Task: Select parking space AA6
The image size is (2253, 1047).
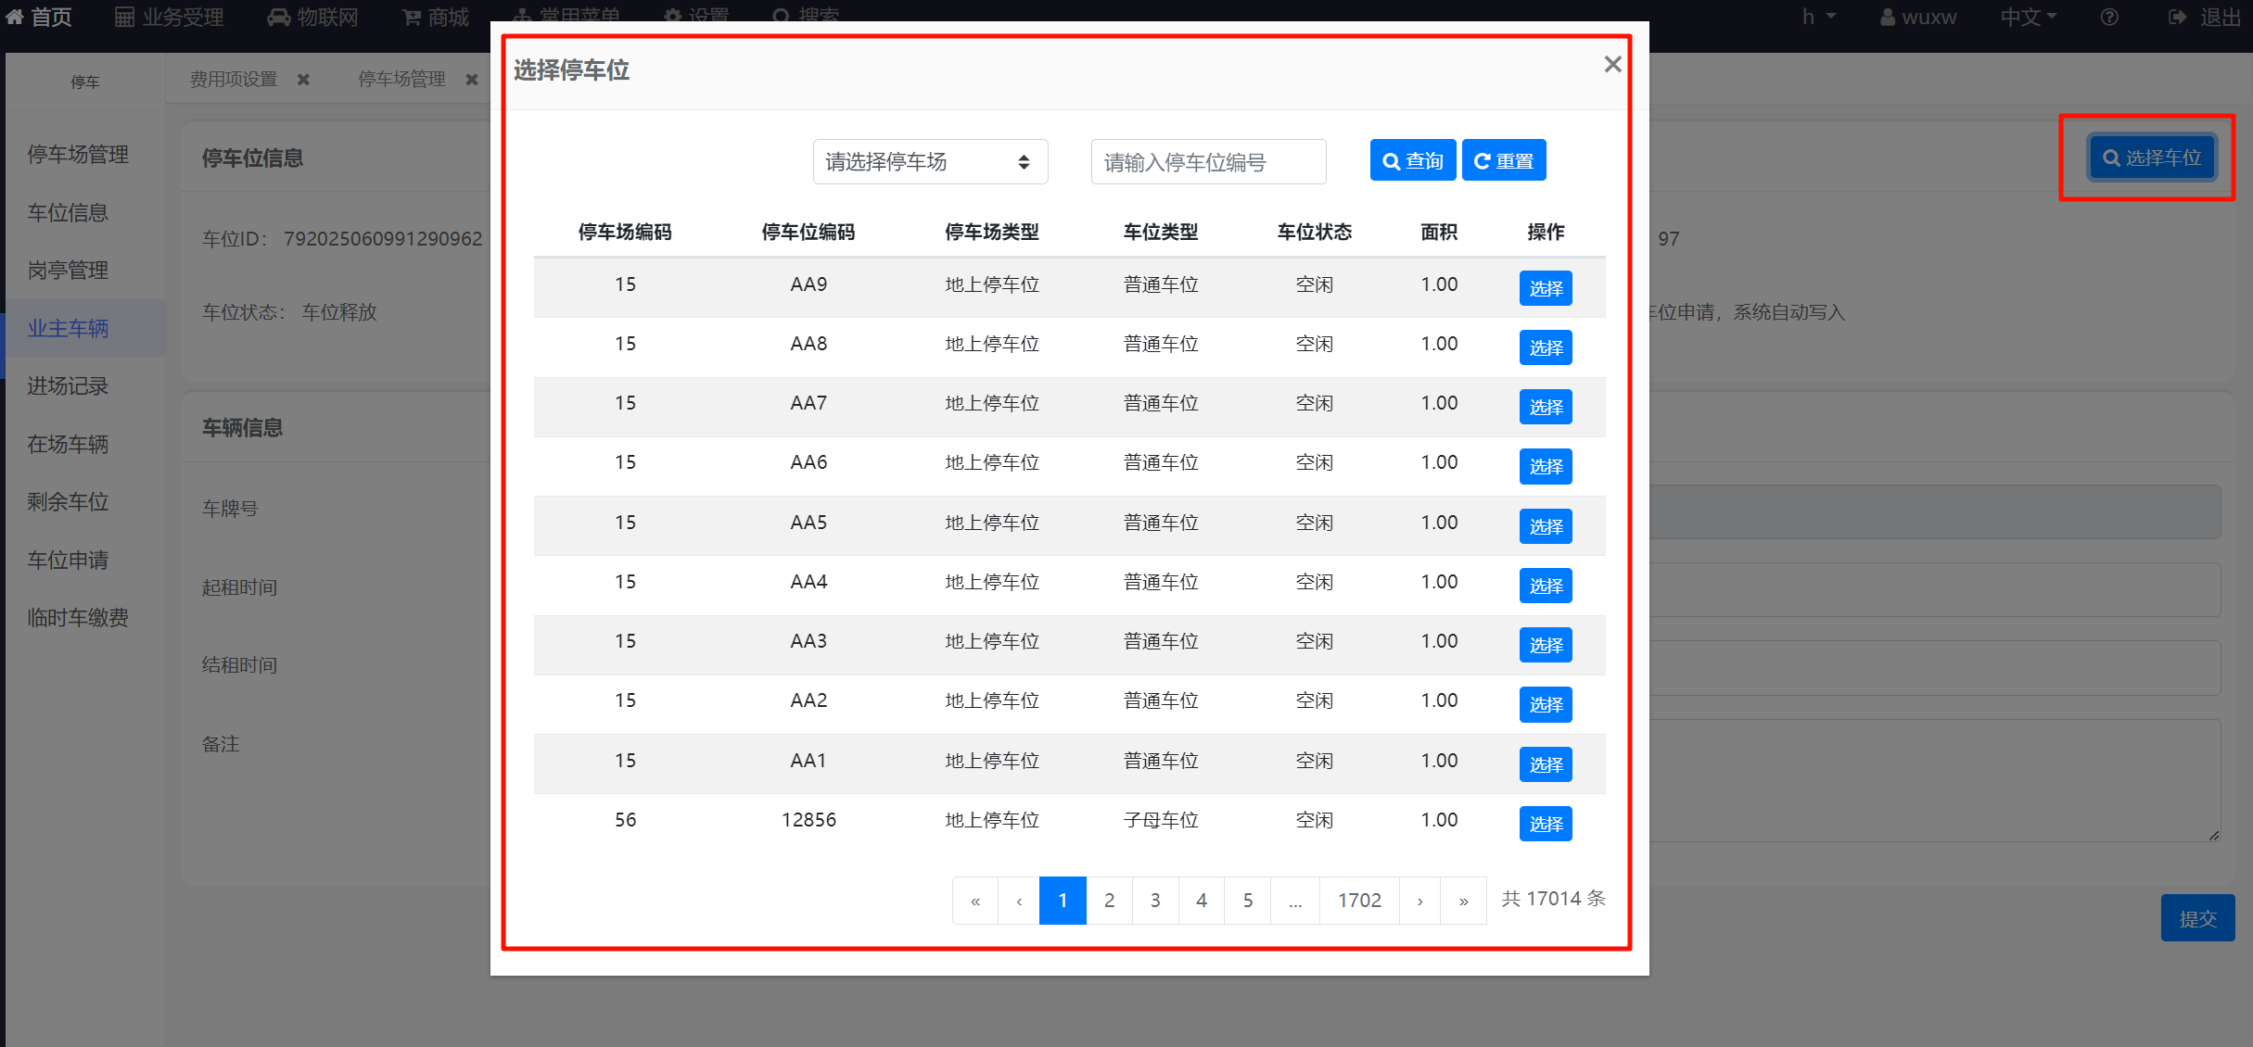Action: coord(1546,466)
